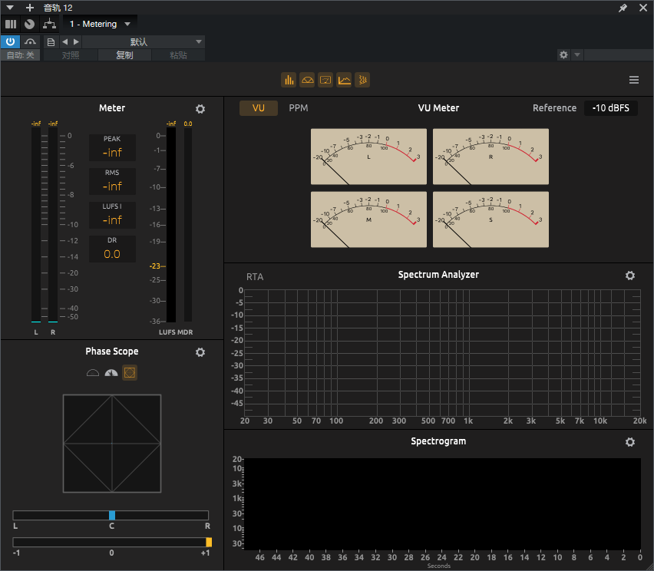654x571 pixels.
Task: Go to next preset arrow
Action: 76,41
